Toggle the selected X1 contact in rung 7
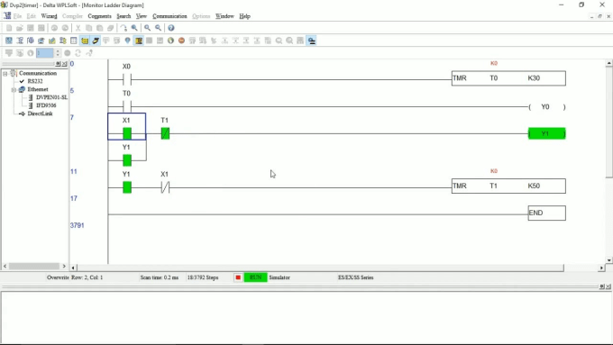The width and height of the screenshot is (613, 345). pyautogui.click(x=127, y=133)
